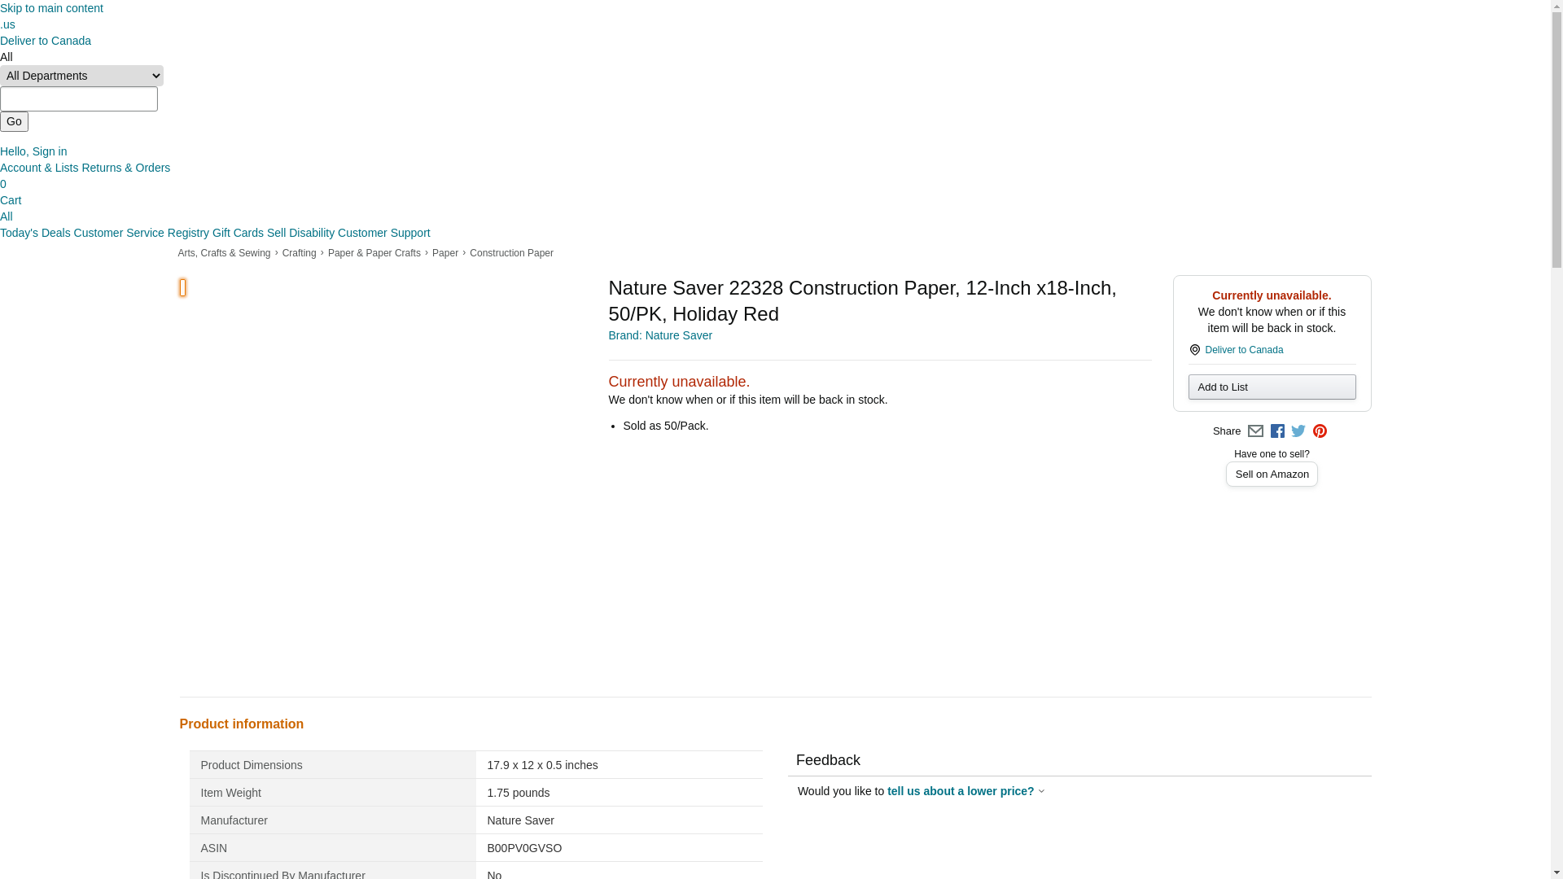
Task: Open Arts, Crafts & Sewing breadcrumb
Action: [x=224, y=253]
